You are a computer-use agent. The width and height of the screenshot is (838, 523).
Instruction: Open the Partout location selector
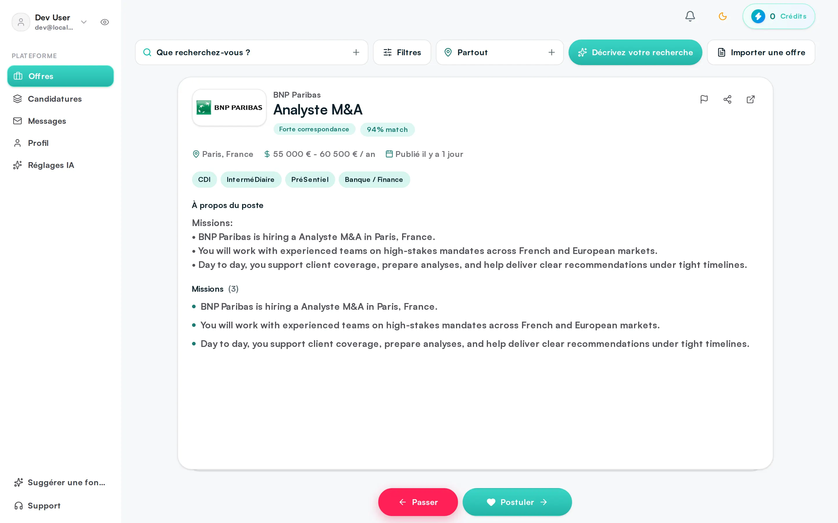(500, 52)
